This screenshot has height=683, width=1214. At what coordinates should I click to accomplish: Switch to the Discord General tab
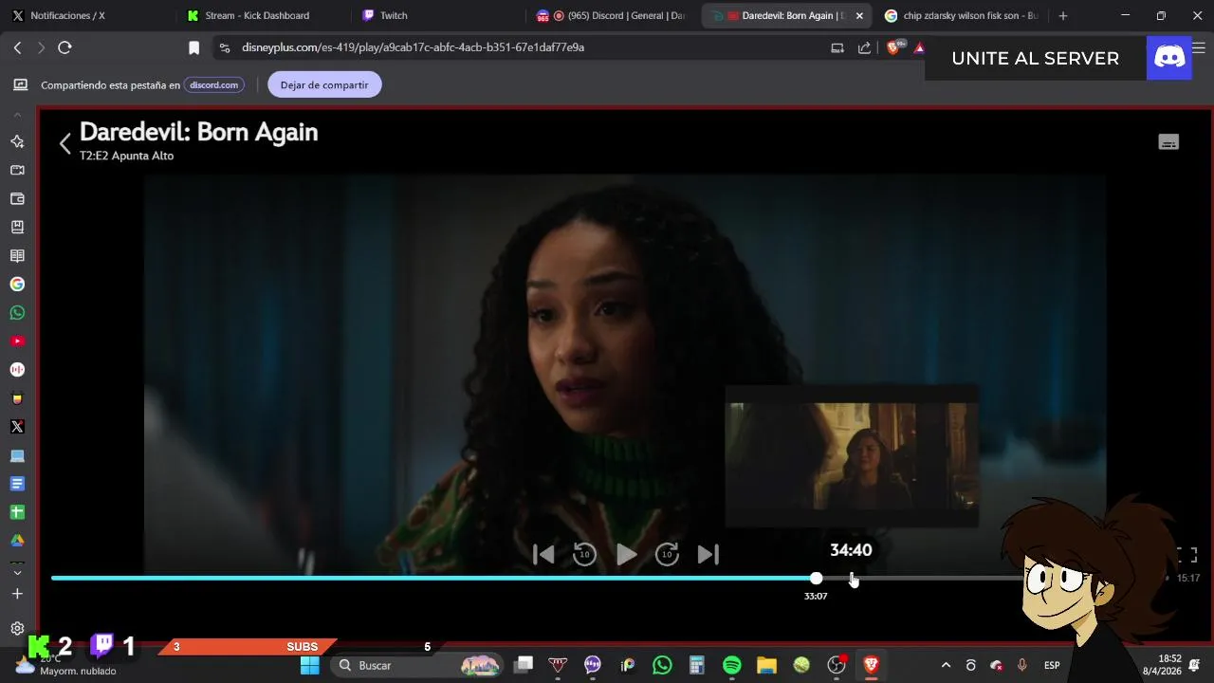click(612, 15)
